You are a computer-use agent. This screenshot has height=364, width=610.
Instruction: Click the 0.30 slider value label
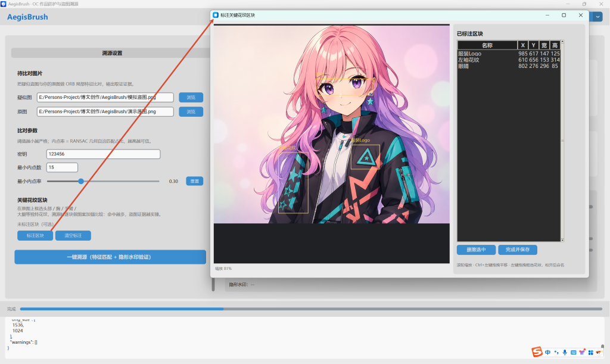(x=173, y=181)
